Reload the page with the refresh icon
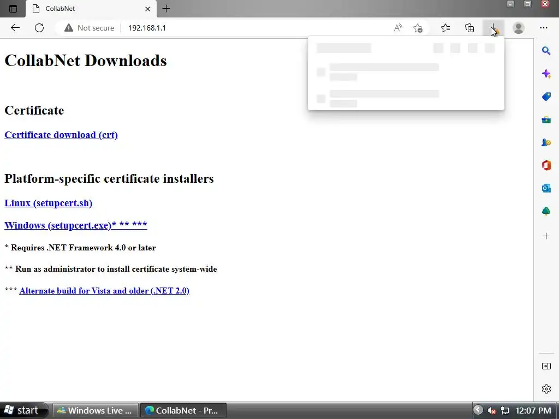 tap(39, 28)
